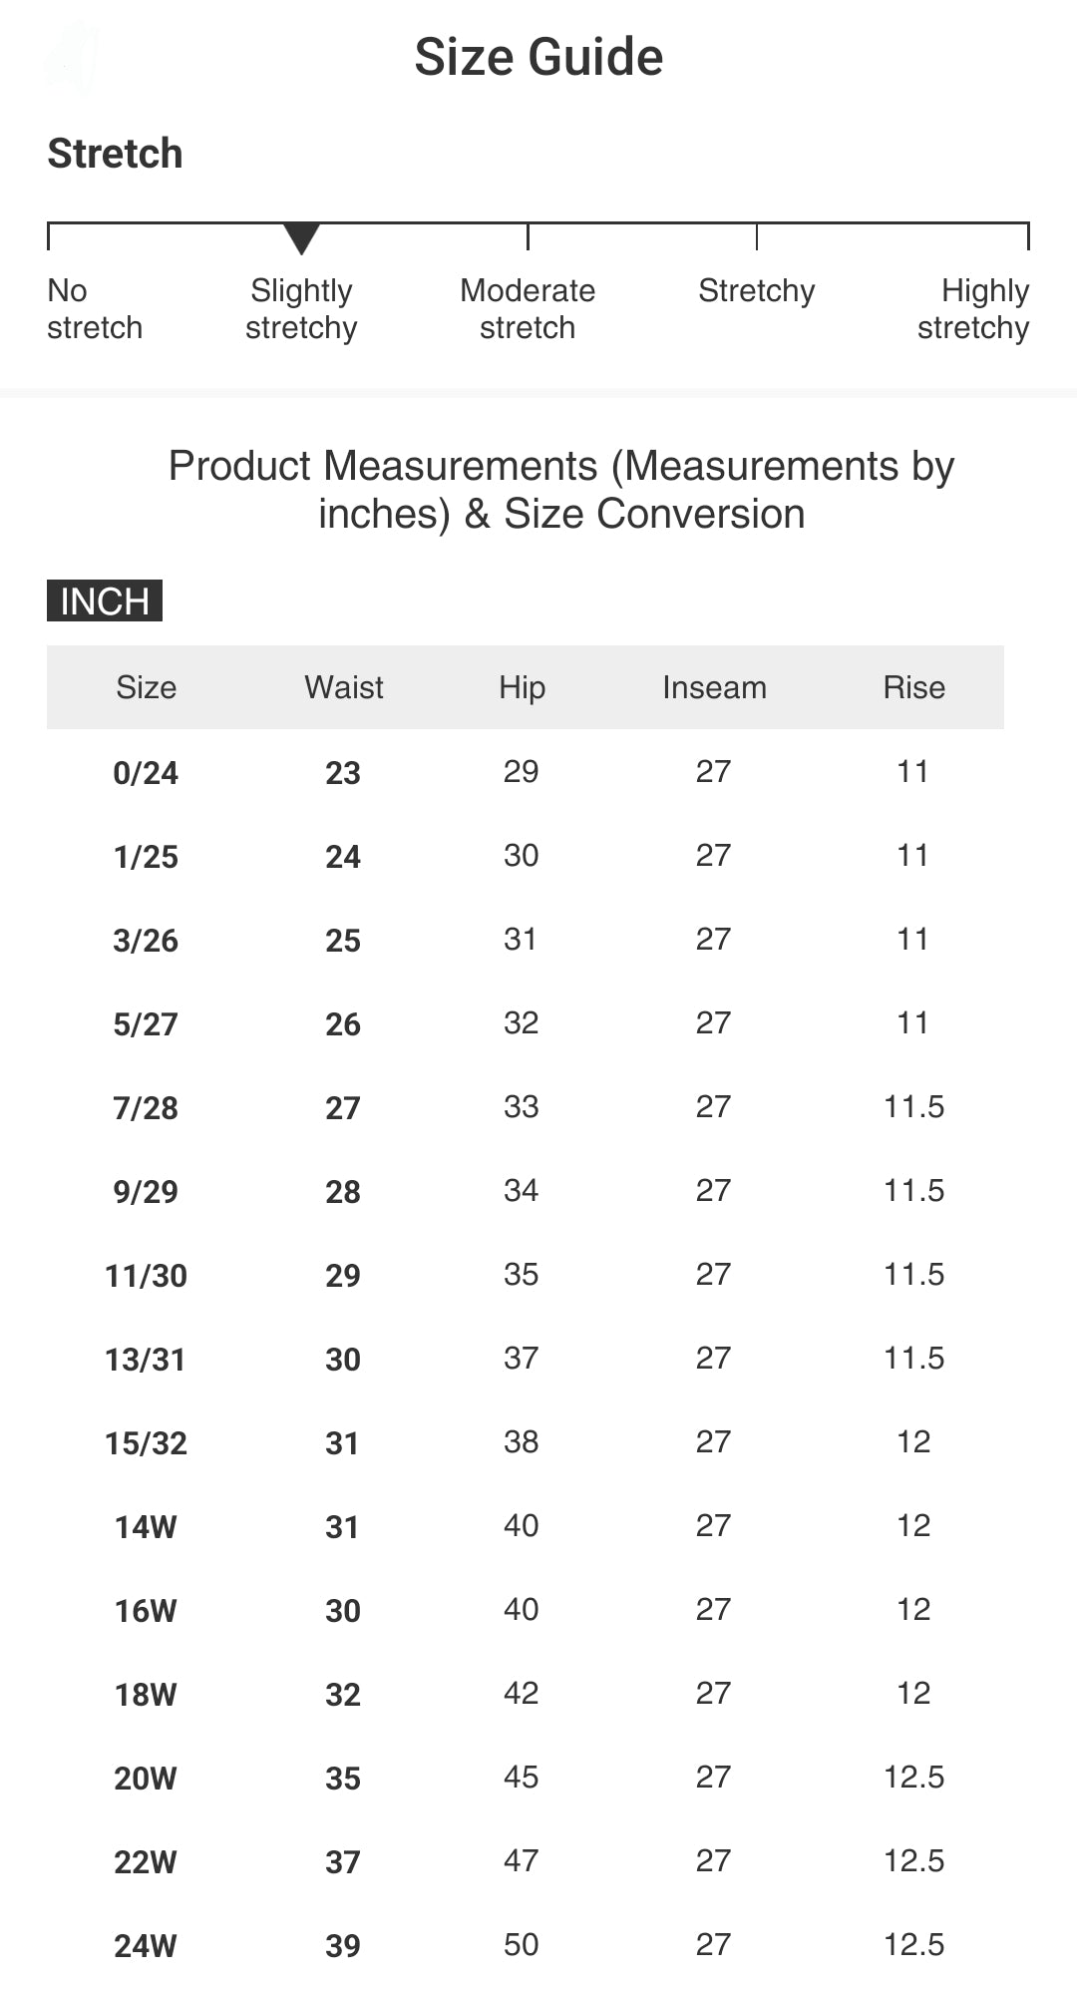Viewport: 1077px width, 1990px height.
Task: Click the Inseam column header
Action: (714, 687)
